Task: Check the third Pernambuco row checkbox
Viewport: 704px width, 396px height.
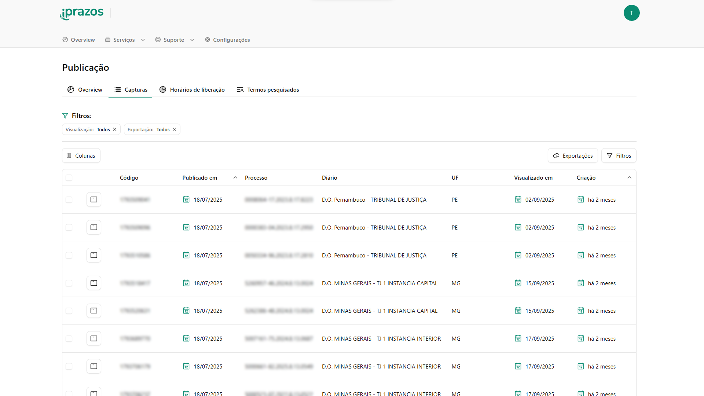Action: click(x=69, y=256)
